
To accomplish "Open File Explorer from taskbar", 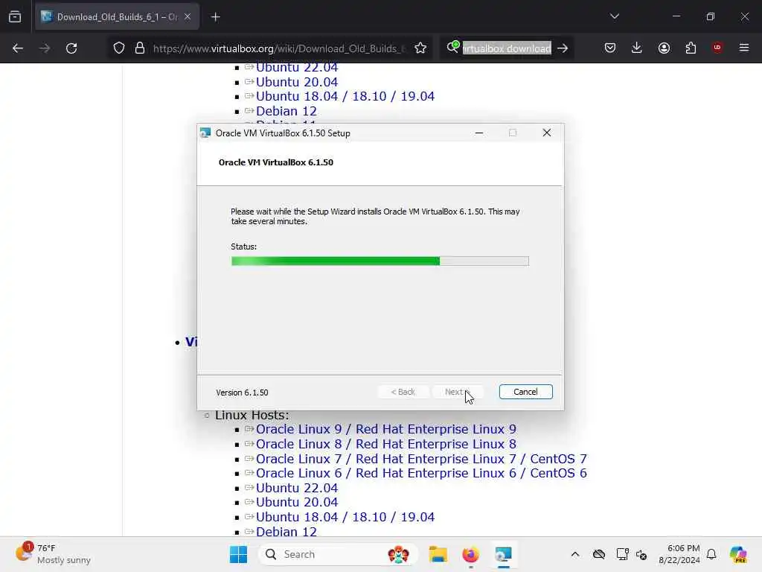I will [x=438, y=554].
